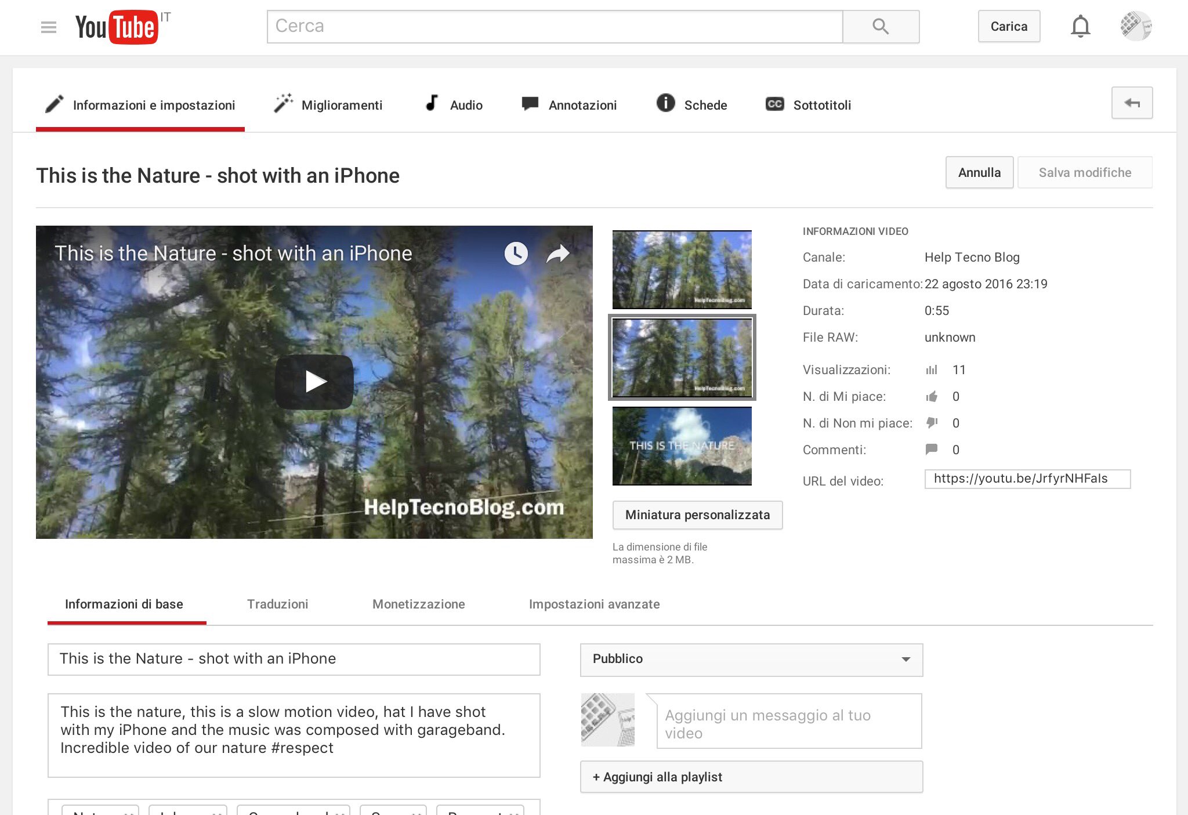Play the video preview

pyautogui.click(x=314, y=382)
